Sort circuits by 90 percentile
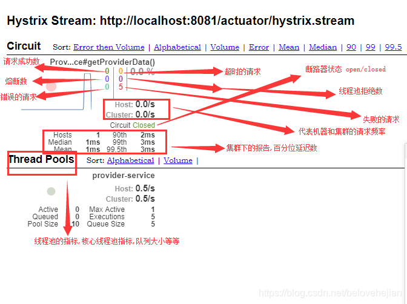Viewport: 407px width, 304px height. [351, 47]
